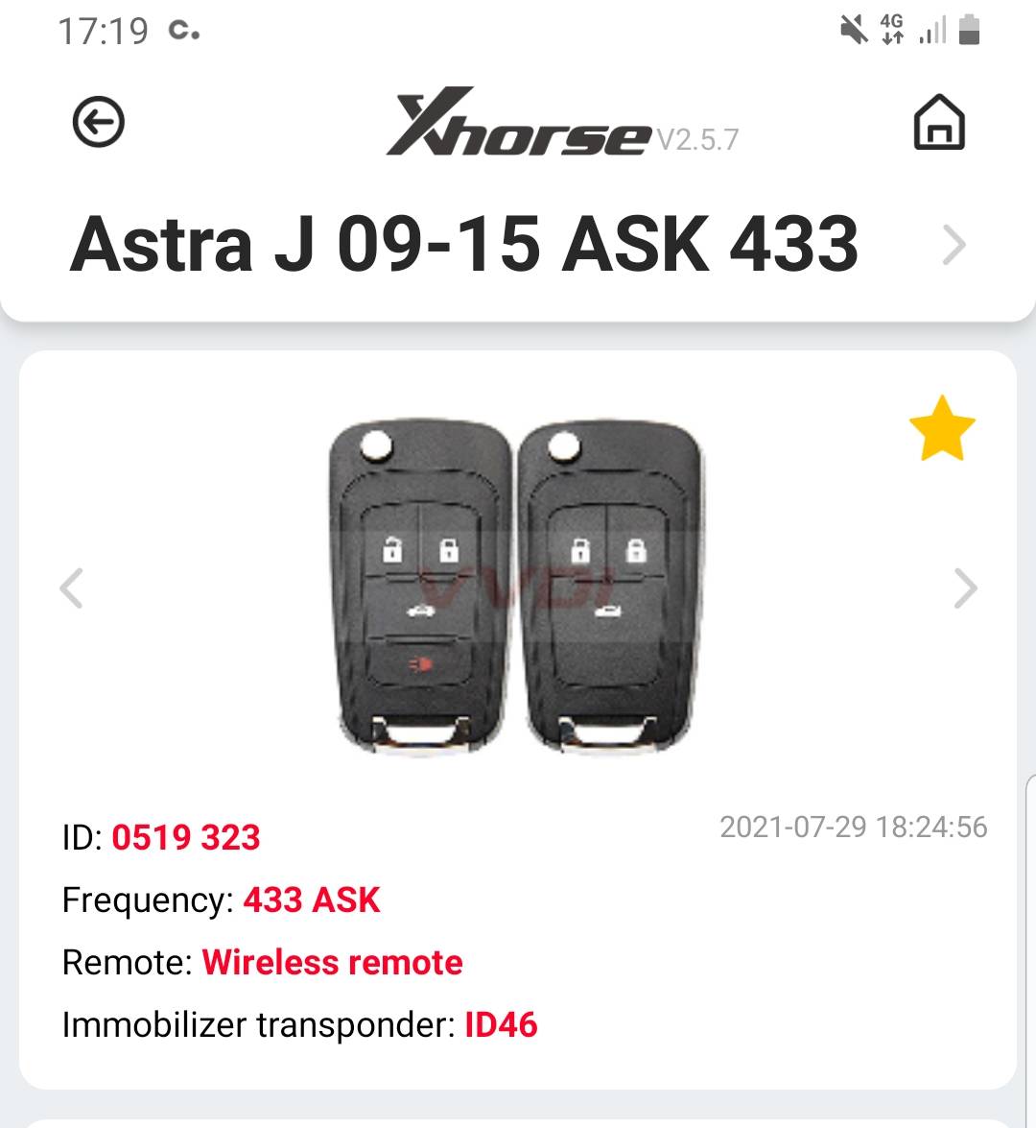The height and width of the screenshot is (1128, 1036).
Task: Tap the 433 ASK frequency value
Action: [x=312, y=900]
